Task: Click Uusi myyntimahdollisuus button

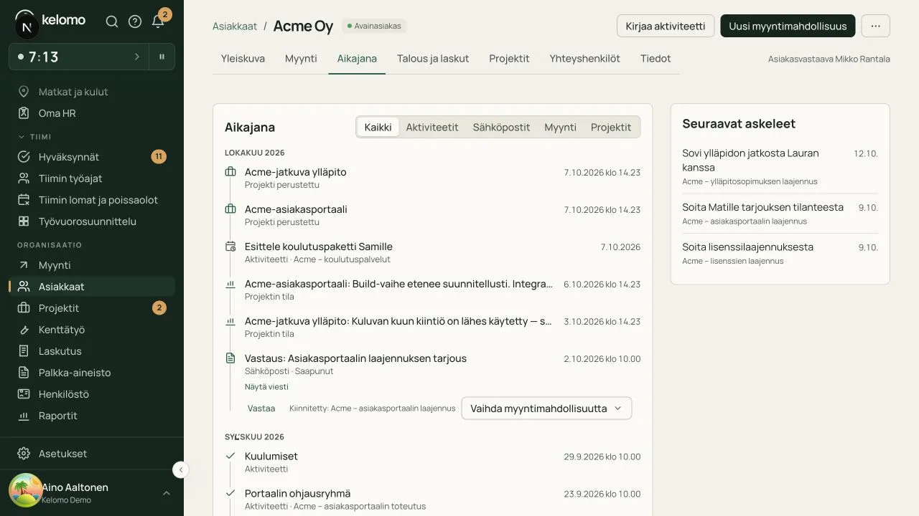Action: tap(788, 26)
